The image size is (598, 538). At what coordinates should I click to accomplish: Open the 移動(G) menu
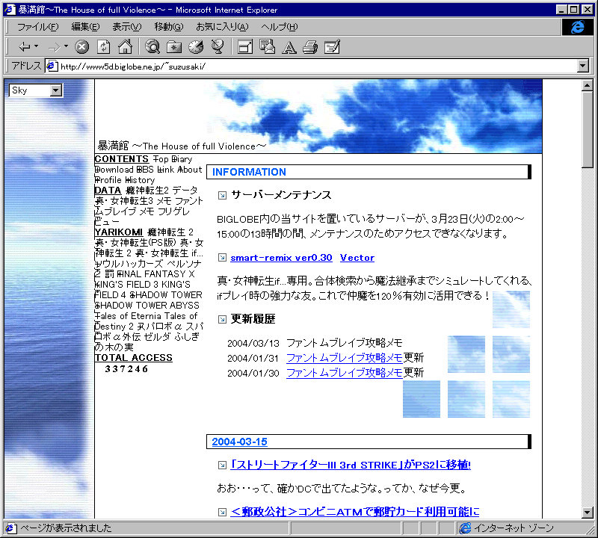point(169,27)
